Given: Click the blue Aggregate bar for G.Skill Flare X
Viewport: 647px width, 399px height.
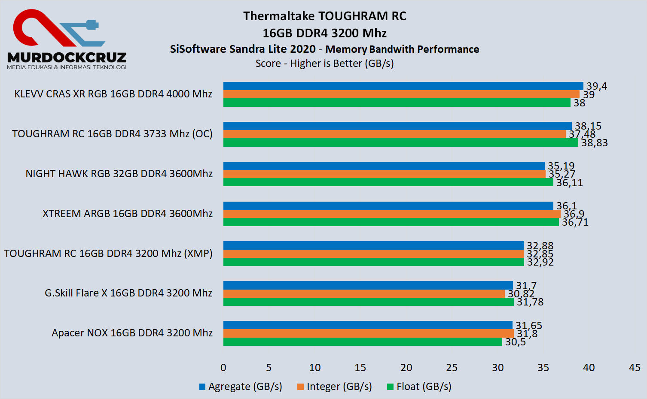Looking at the screenshot, I should pyautogui.click(x=368, y=286).
